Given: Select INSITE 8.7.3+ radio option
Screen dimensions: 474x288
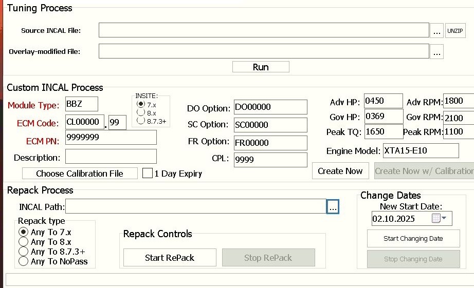Looking at the screenshot, I should click(141, 121).
